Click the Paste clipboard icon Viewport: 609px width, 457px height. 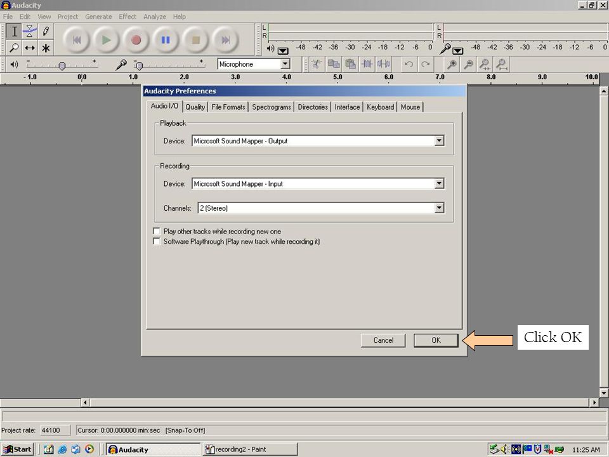[x=350, y=64]
